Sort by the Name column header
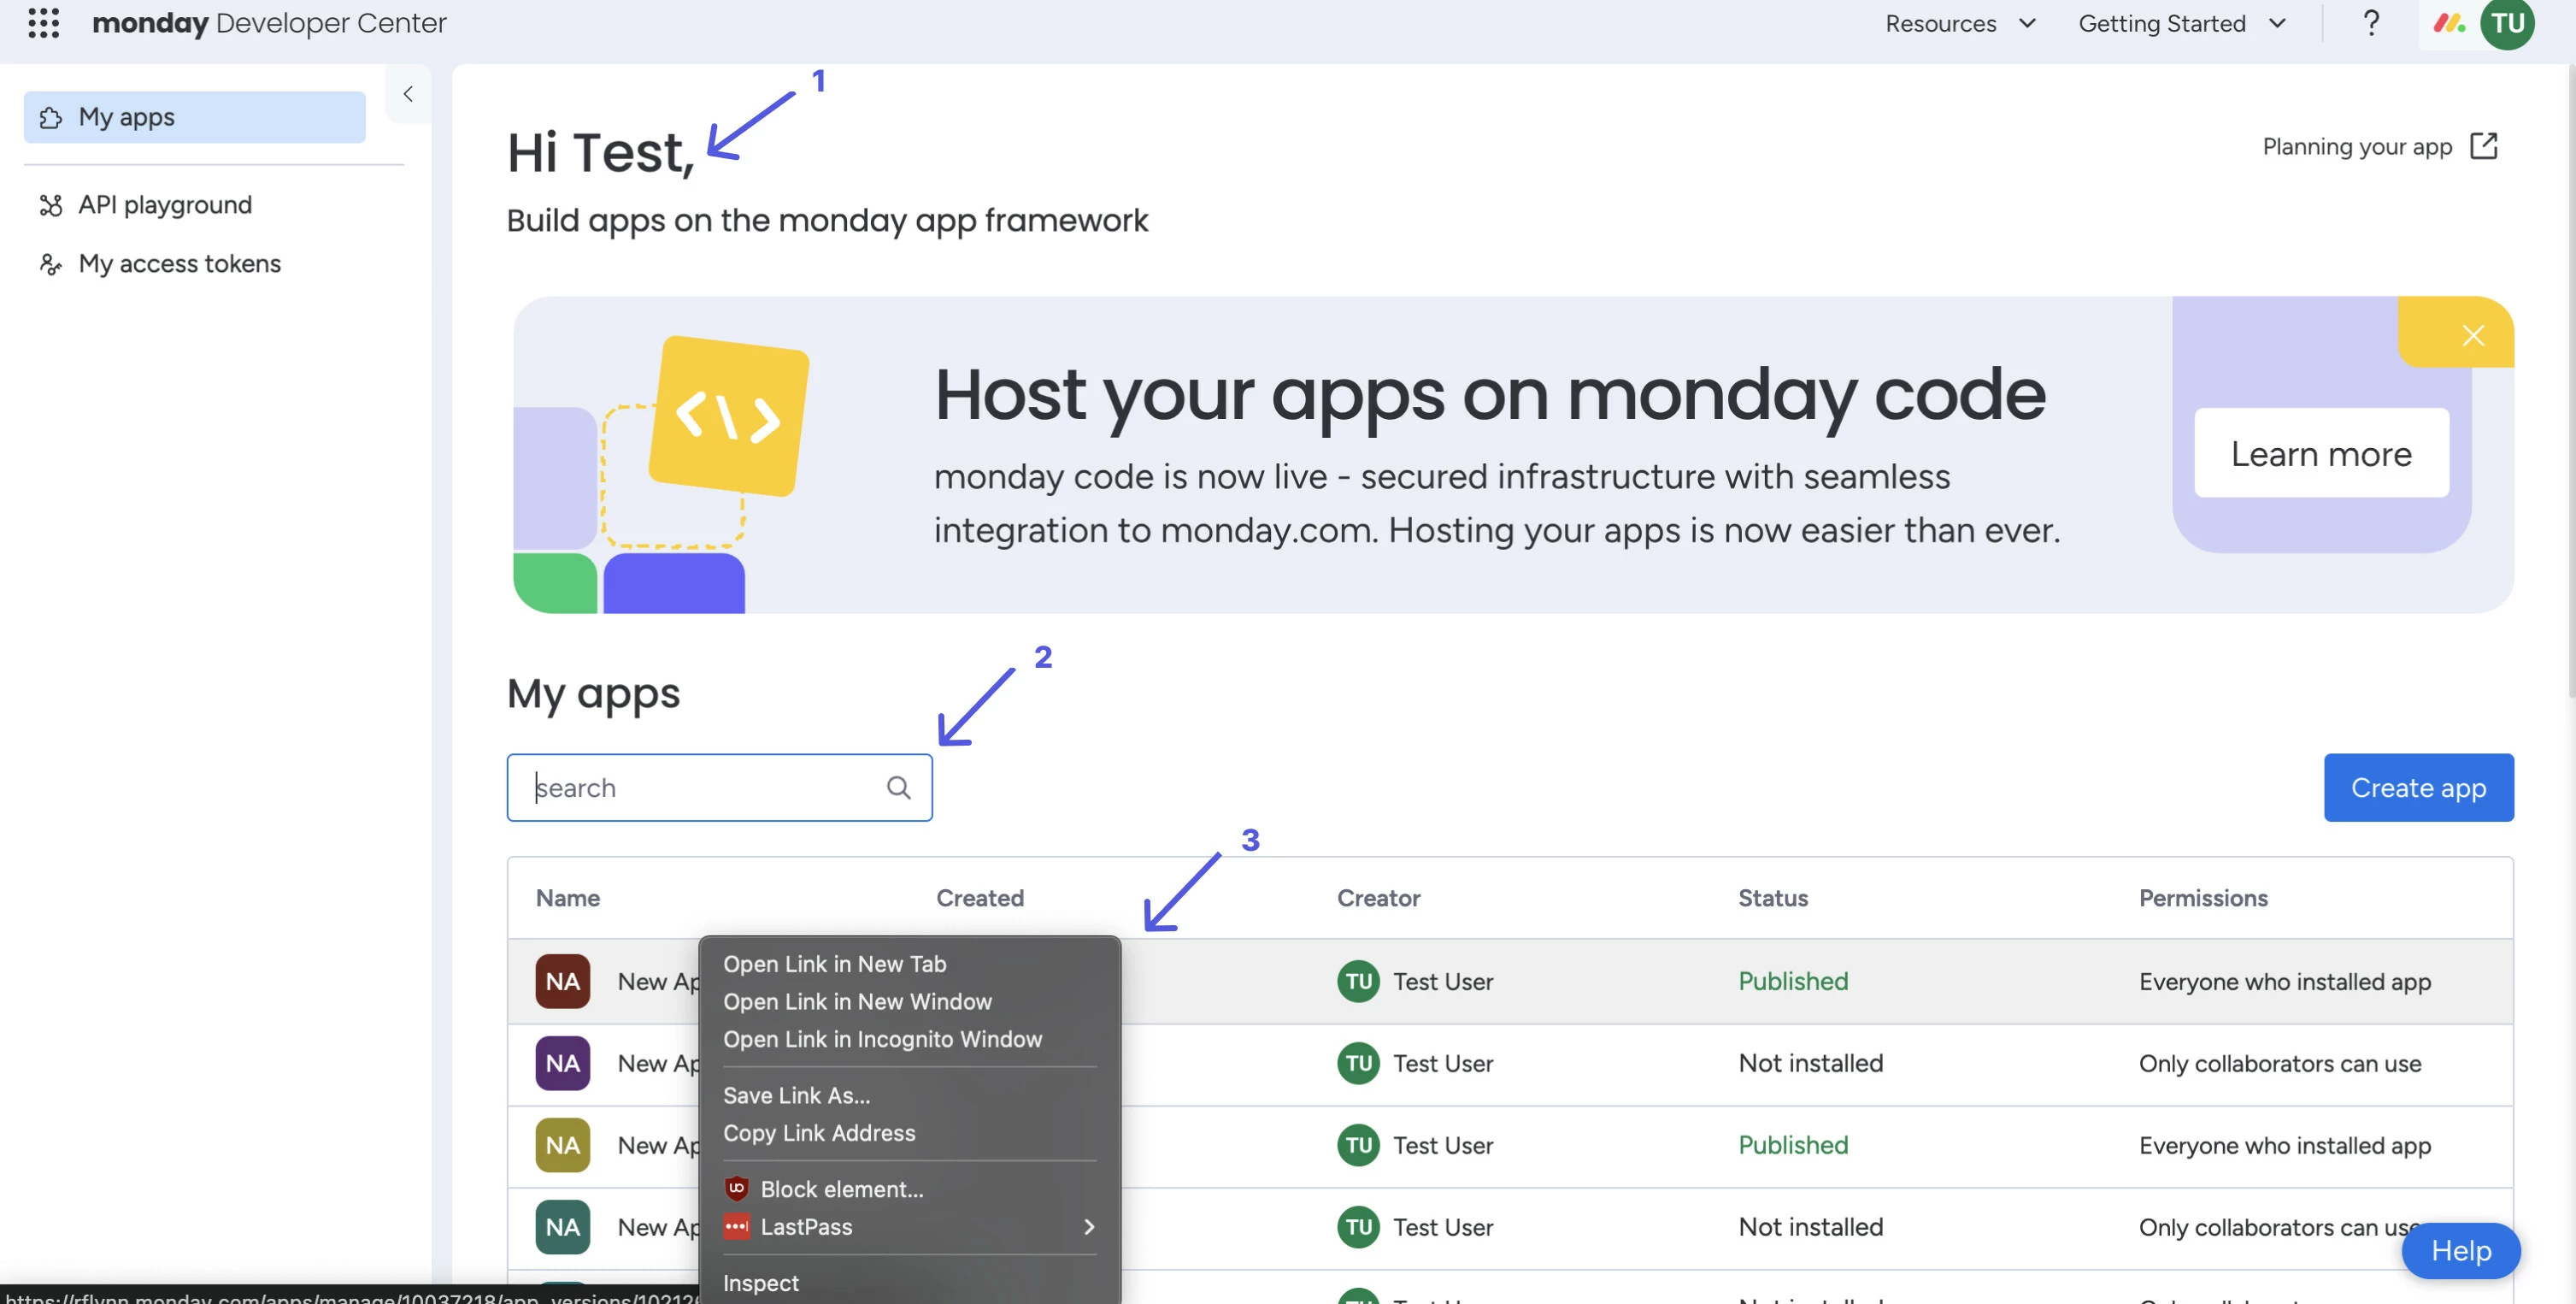Image resolution: width=2576 pixels, height=1304 pixels. pyautogui.click(x=567, y=898)
